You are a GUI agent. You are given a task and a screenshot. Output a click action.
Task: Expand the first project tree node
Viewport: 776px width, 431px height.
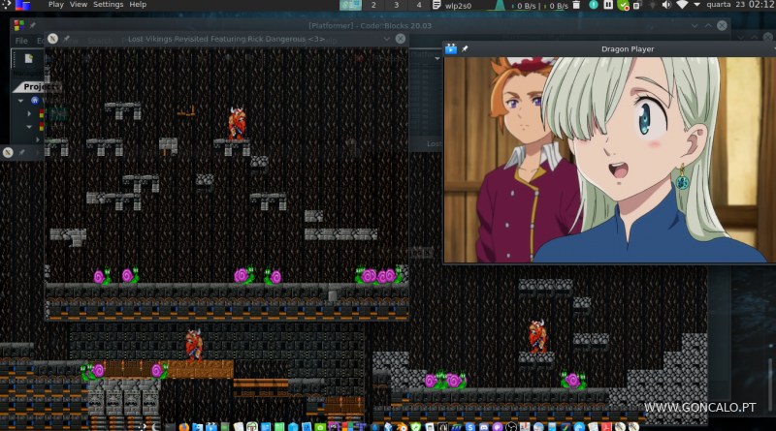[x=29, y=113]
